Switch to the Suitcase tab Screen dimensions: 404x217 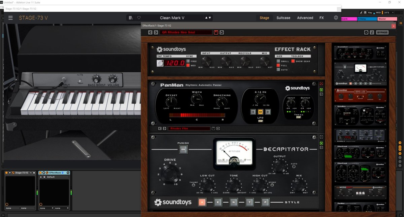[x=283, y=18]
